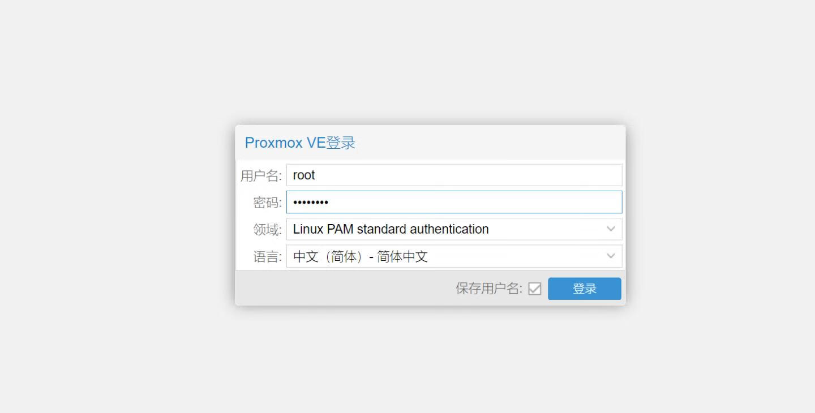Open the 领域 realm dropdown arrow
Screen dimensions: 815x413
pos(611,229)
